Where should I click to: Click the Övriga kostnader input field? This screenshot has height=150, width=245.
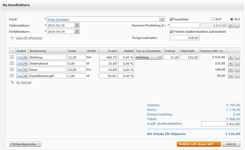(x=184, y=38)
